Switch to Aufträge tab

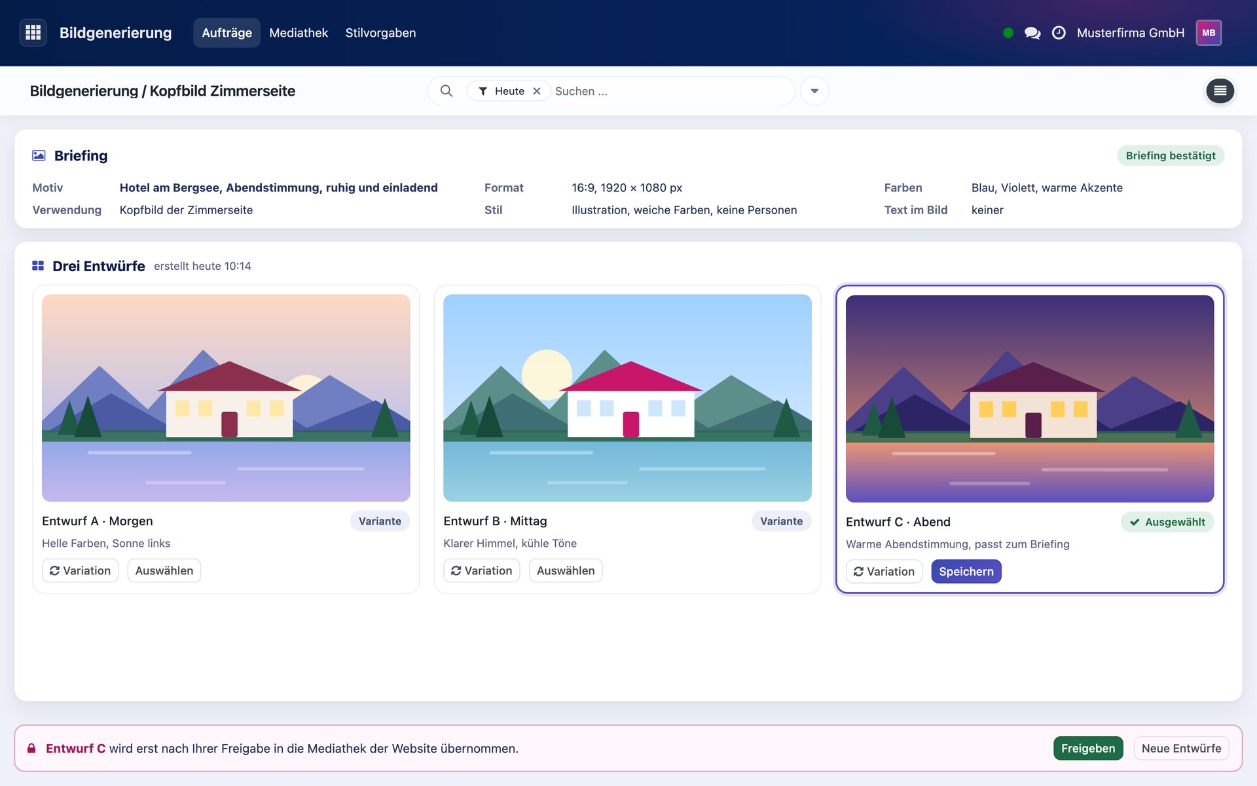coord(227,33)
